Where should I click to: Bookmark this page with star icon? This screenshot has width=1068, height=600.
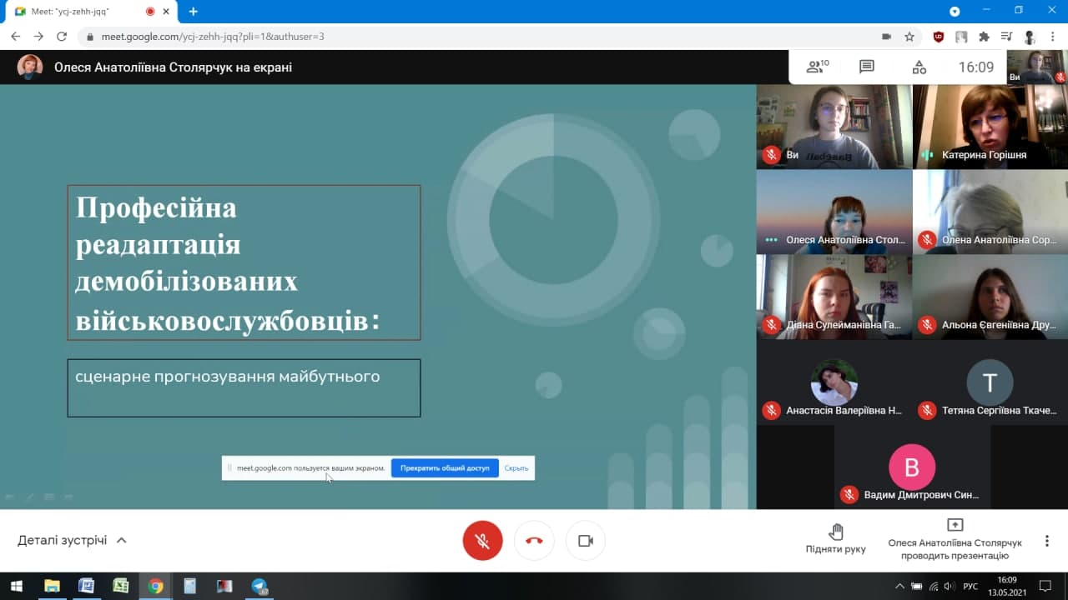pos(909,37)
